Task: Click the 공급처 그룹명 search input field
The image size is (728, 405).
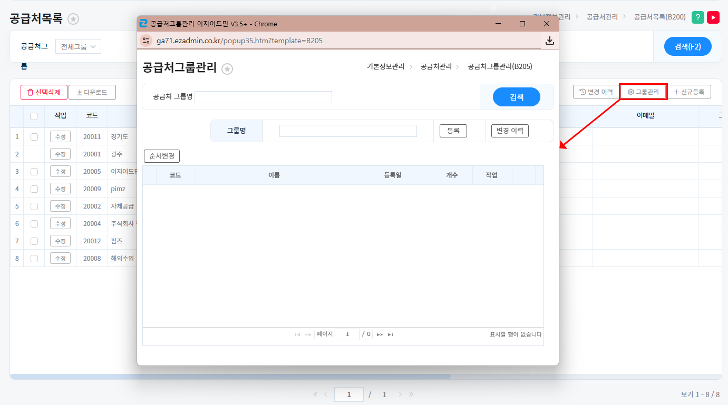Action: click(x=263, y=97)
